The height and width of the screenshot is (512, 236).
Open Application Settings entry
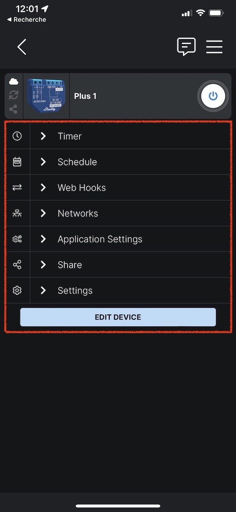[100, 239]
